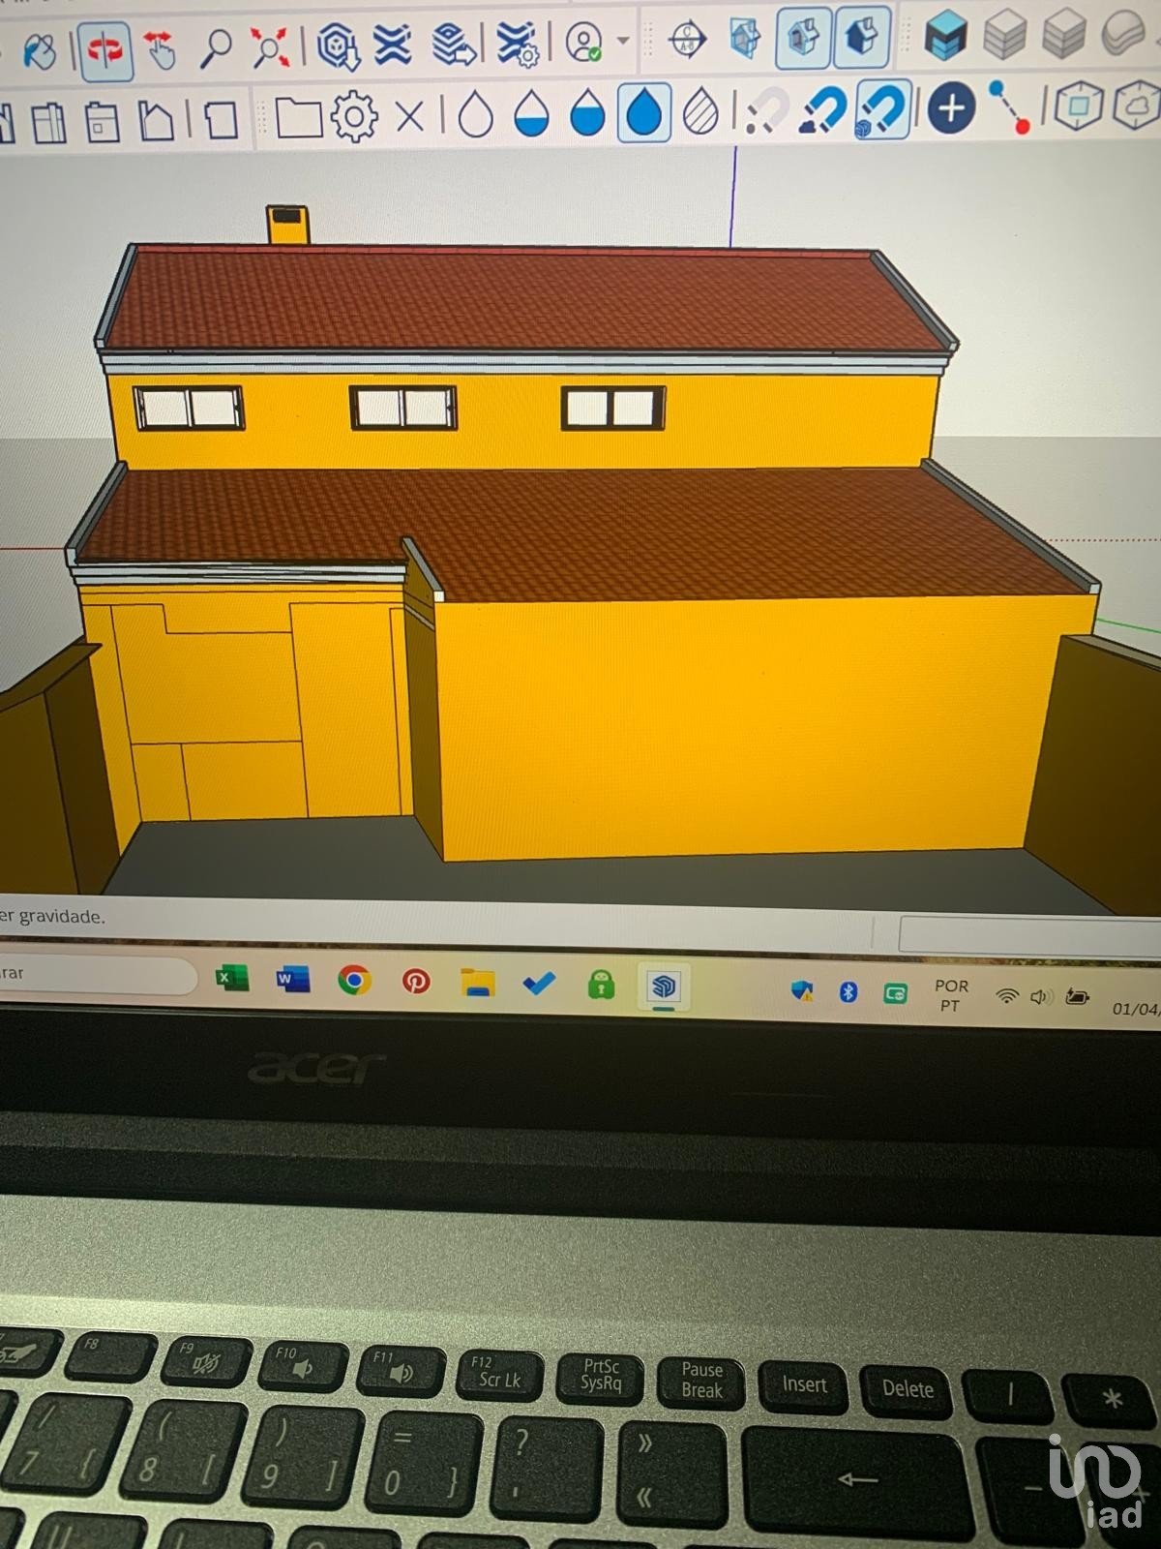Click the folder icon in toolbar
Image resolution: width=1161 pixels, height=1549 pixels.
tap(298, 117)
